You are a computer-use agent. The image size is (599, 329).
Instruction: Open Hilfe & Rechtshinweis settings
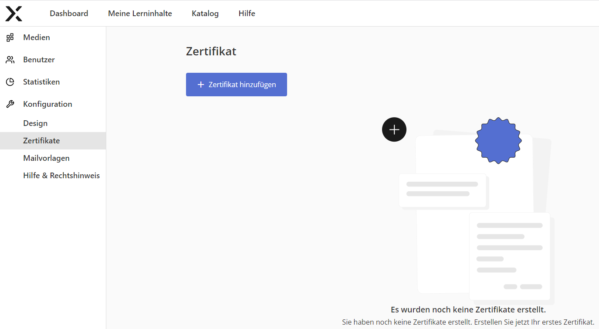click(x=61, y=176)
